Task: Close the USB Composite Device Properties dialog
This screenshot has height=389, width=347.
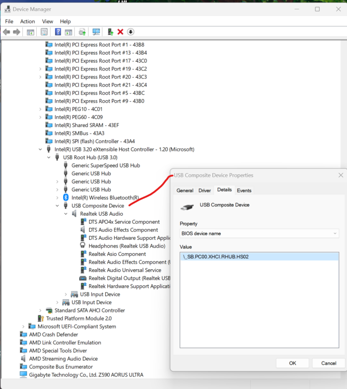Action: pos(341,175)
